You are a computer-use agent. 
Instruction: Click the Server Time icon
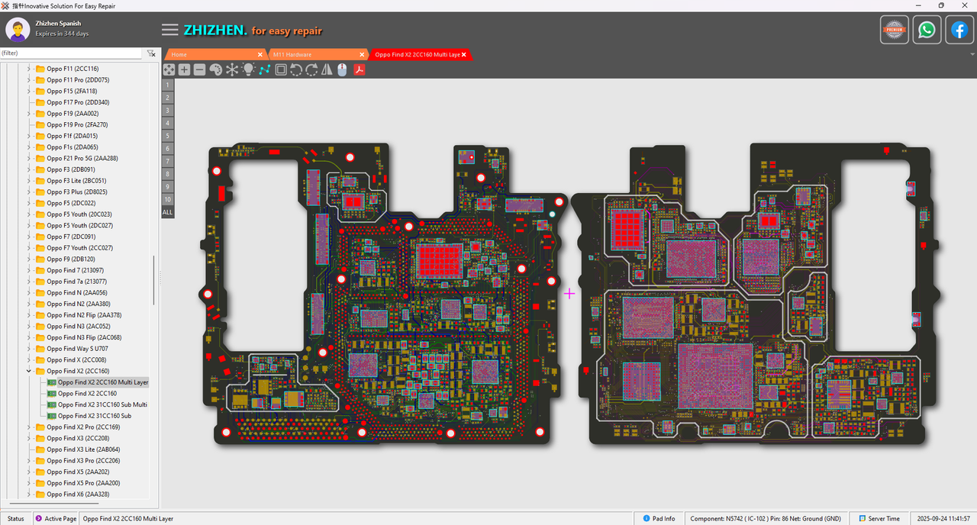pos(861,519)
